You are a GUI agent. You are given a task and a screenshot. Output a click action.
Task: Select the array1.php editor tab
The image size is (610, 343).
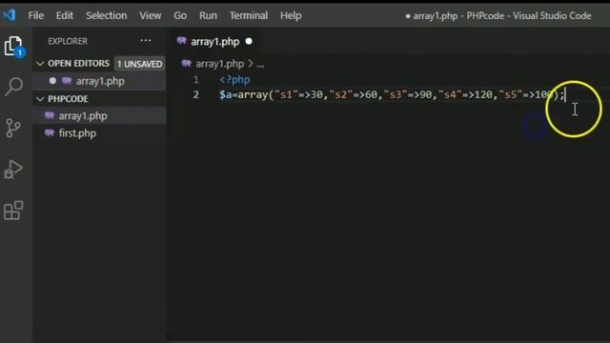click(214, 41)
